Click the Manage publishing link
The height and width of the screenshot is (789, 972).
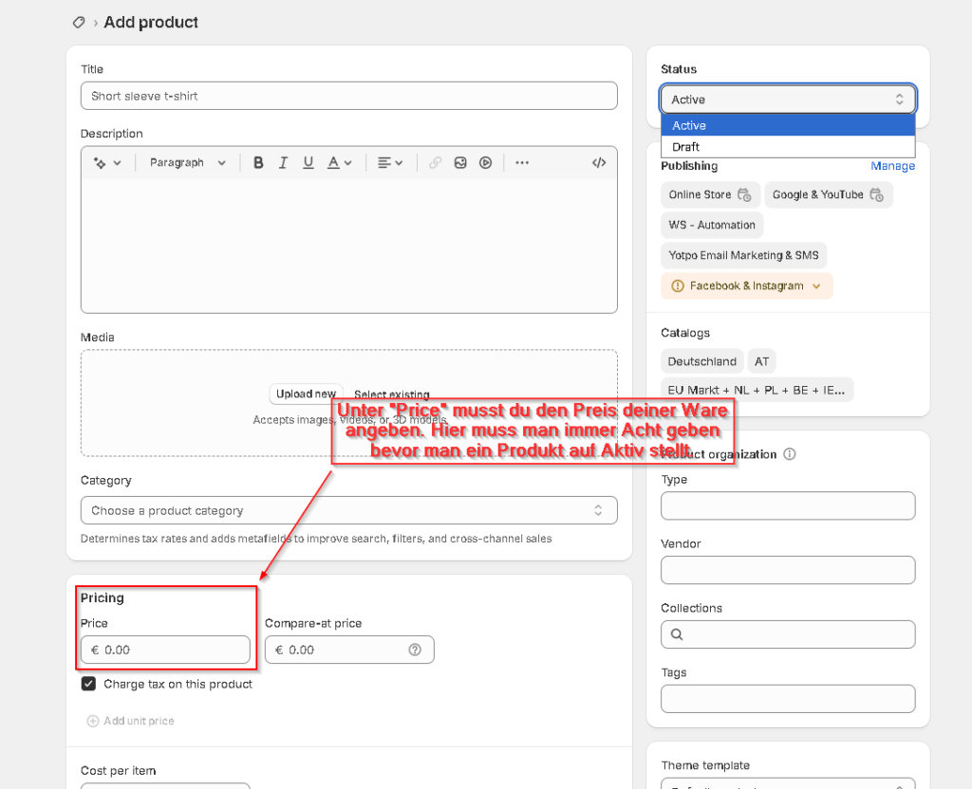[892, 166]
